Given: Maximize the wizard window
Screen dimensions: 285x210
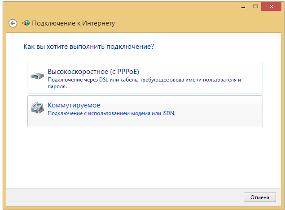Looking at the screenshot, I should [255, 6].
